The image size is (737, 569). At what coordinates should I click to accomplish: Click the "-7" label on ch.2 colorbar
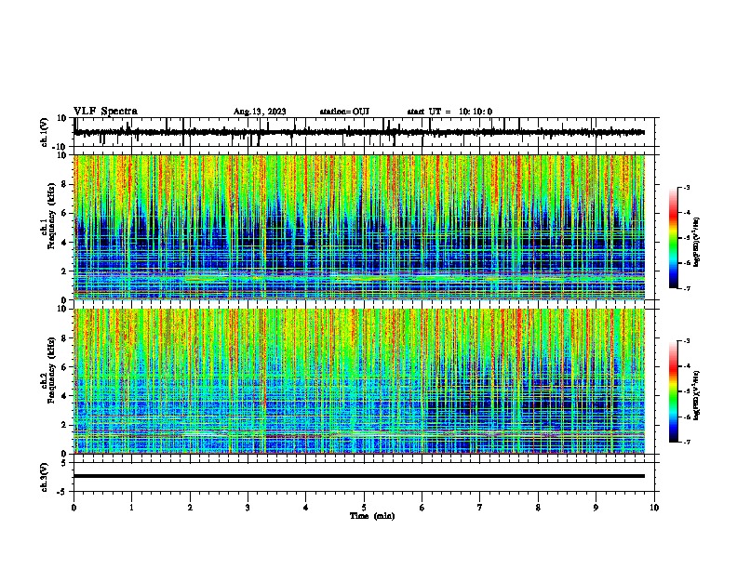click(x=687, y=443)
